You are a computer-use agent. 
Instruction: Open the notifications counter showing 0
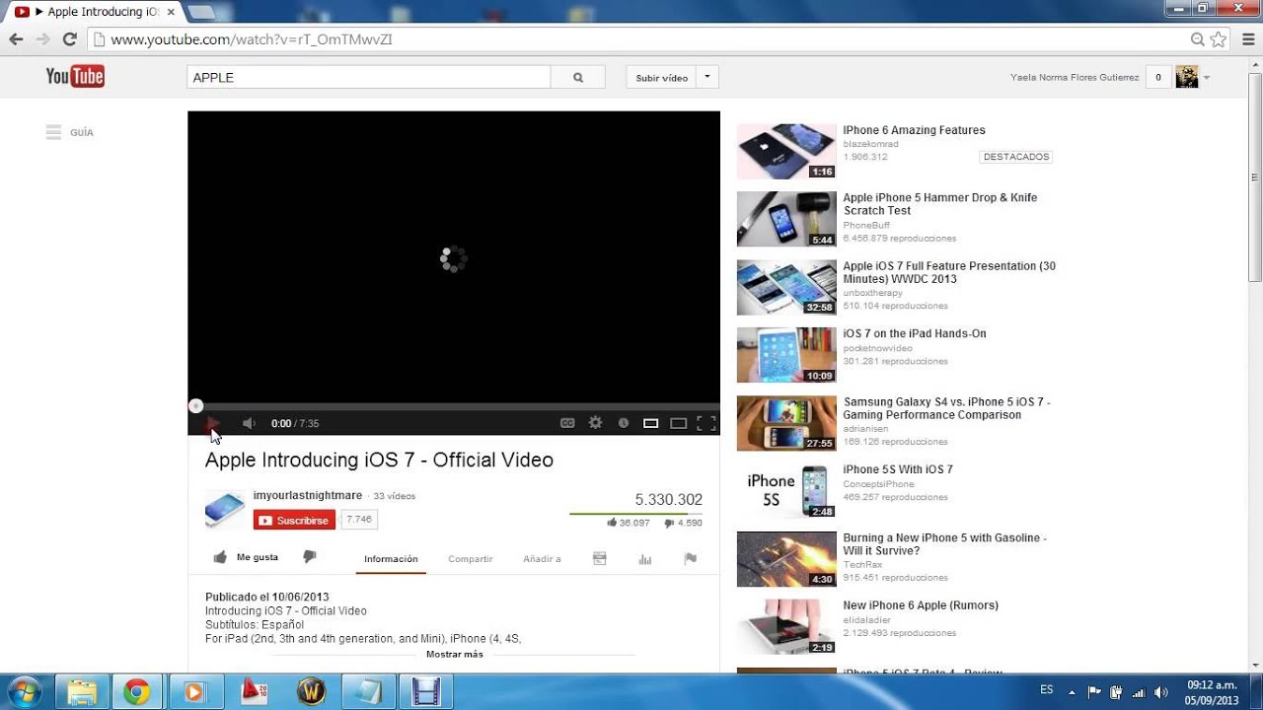coord(1158,77)
